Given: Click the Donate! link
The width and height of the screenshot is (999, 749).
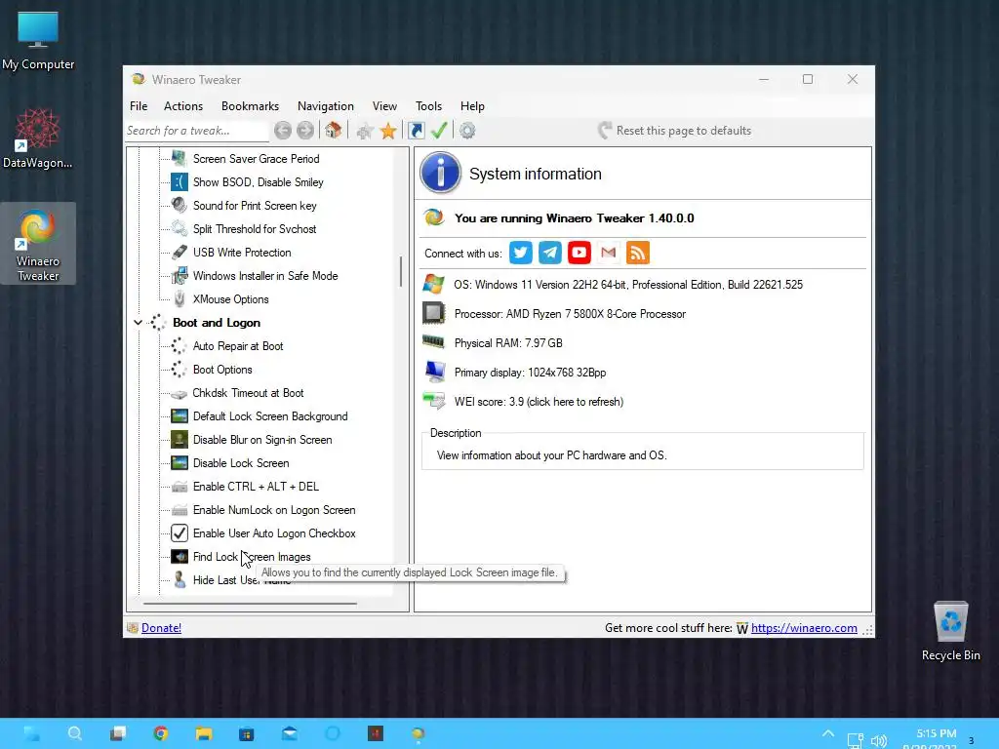Looking at the screenshot, I should coord(161,628).
